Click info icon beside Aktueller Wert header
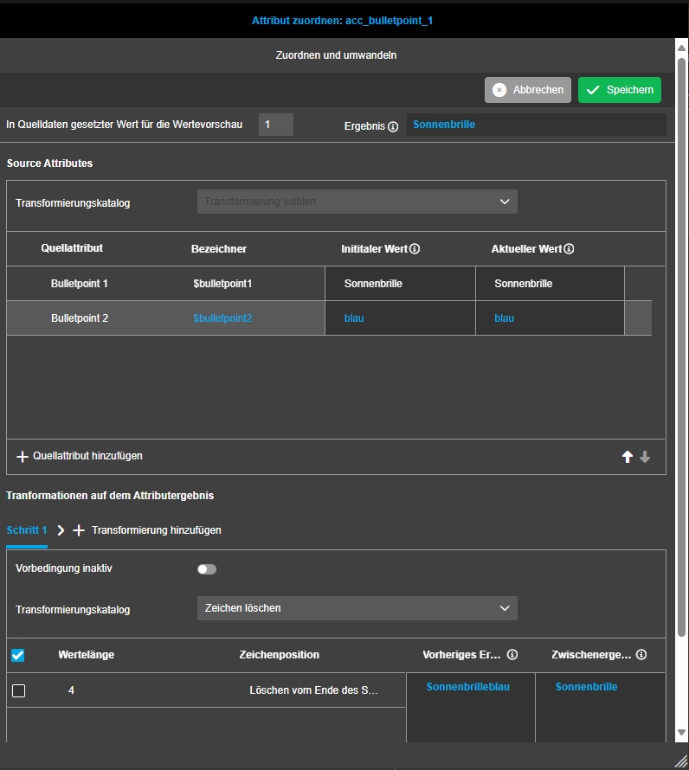Image resolution: width=689 pixels, height=770 pixels. [x=570, y=249]
